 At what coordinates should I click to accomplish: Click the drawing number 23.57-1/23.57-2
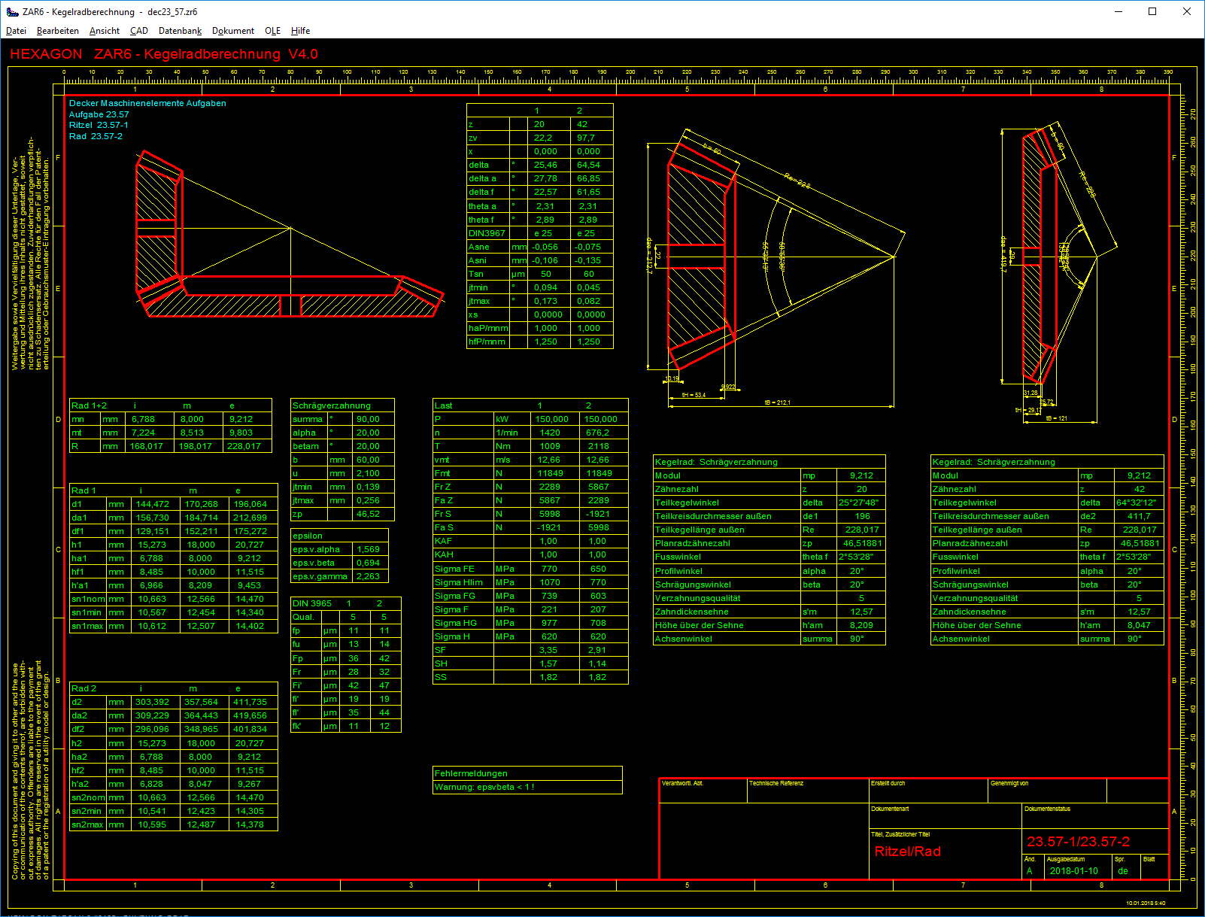pos(1078,842)
